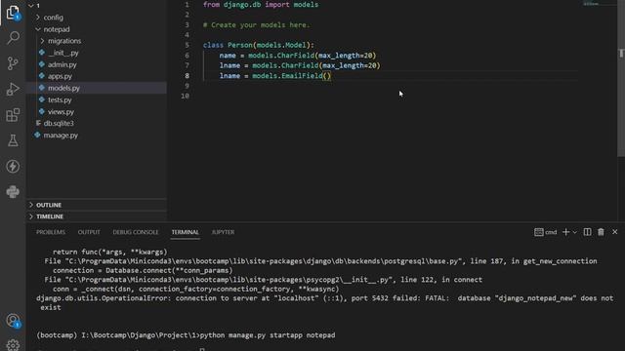Open the Source Control view icon
625x351 pixels.
pyautogui.click(x=13, y=63)
